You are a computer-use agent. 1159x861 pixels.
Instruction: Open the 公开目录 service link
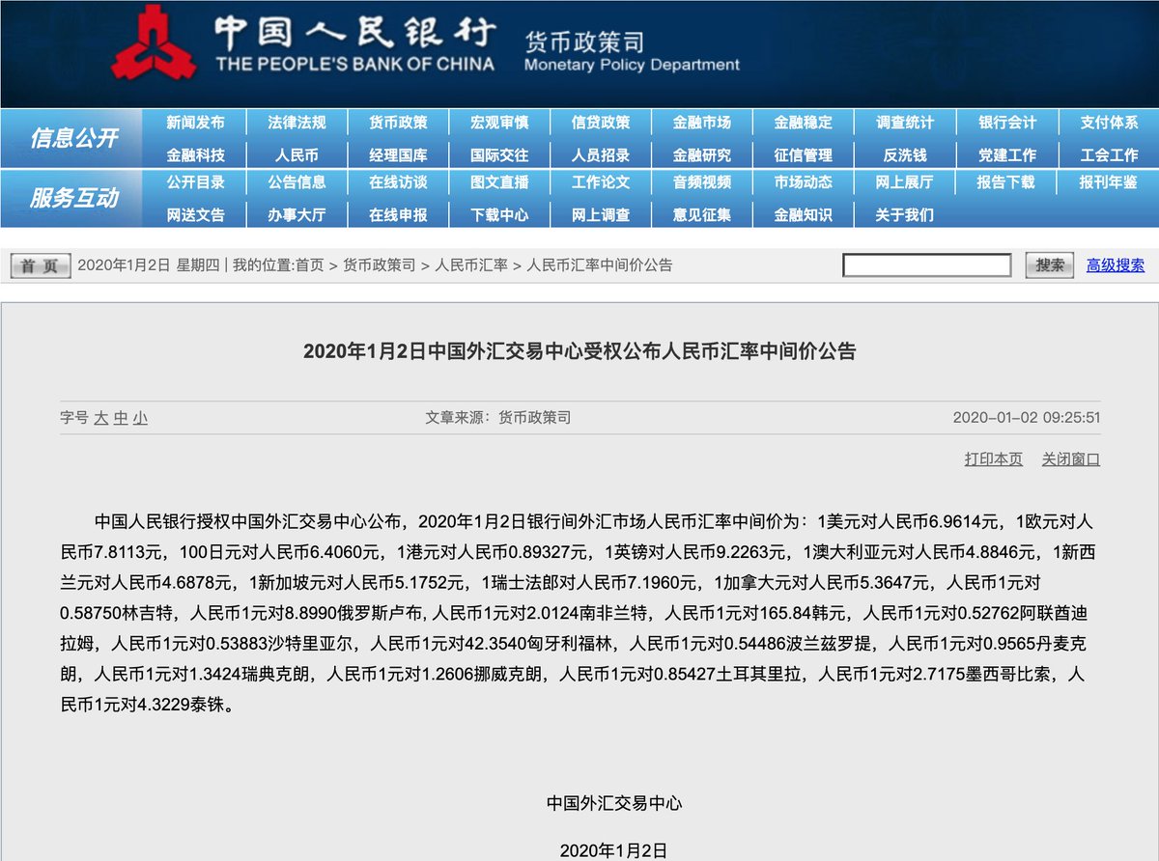click(195, 182)
